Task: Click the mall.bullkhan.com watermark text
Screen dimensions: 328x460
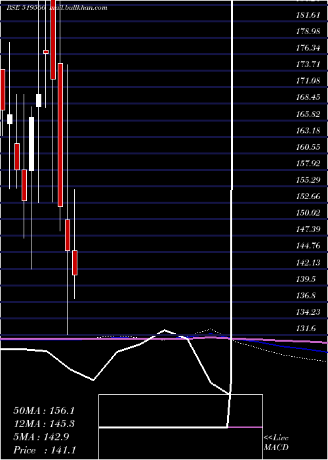Action: coord(78,8)
